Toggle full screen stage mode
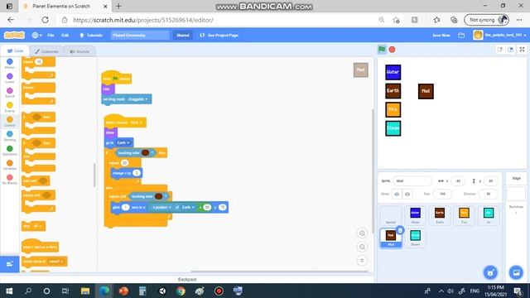 [522, 50]
